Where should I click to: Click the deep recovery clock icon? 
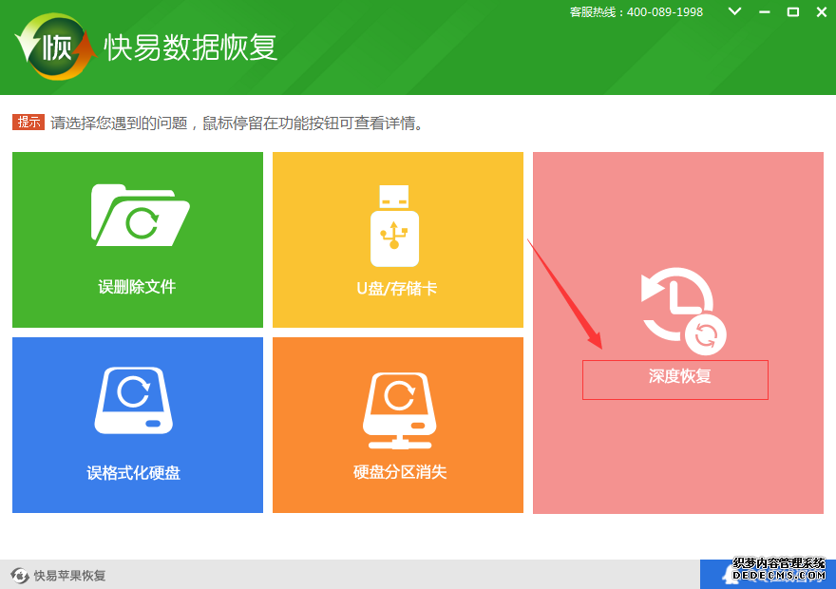click(x=683, y=311)
